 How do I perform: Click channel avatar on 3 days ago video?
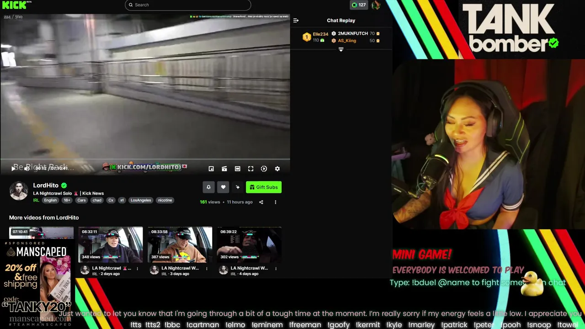click(x=154, y=271)
